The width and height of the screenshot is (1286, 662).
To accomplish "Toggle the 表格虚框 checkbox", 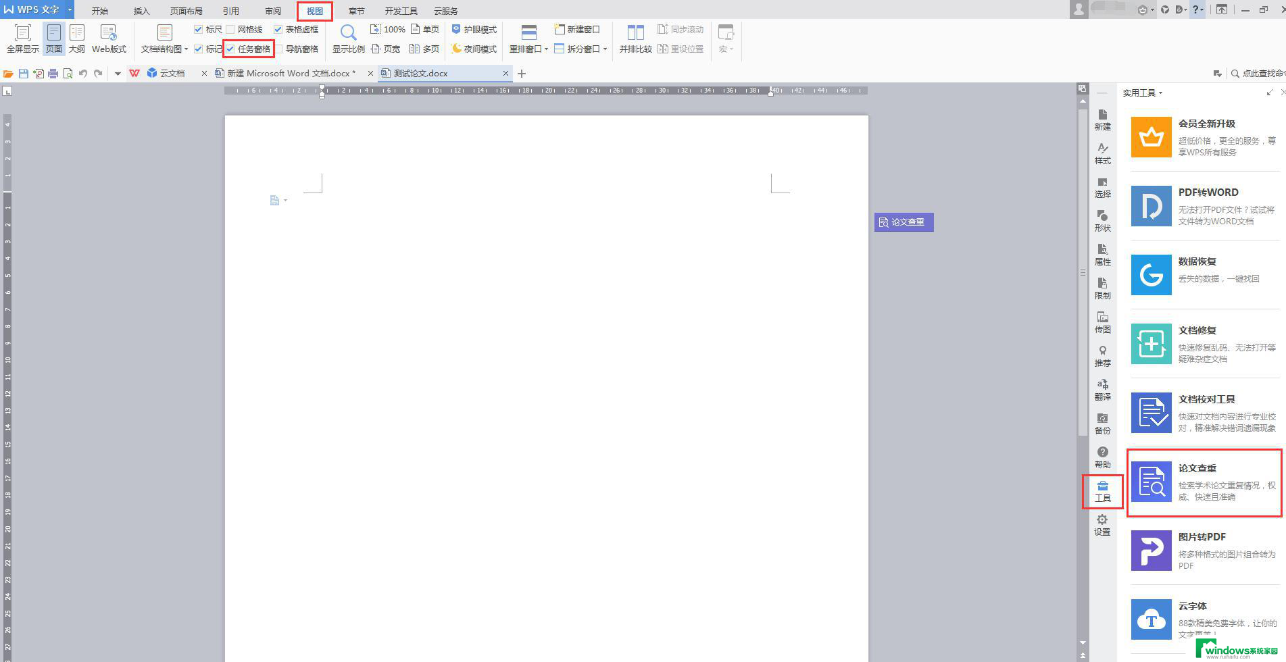I will coord(278,30).
